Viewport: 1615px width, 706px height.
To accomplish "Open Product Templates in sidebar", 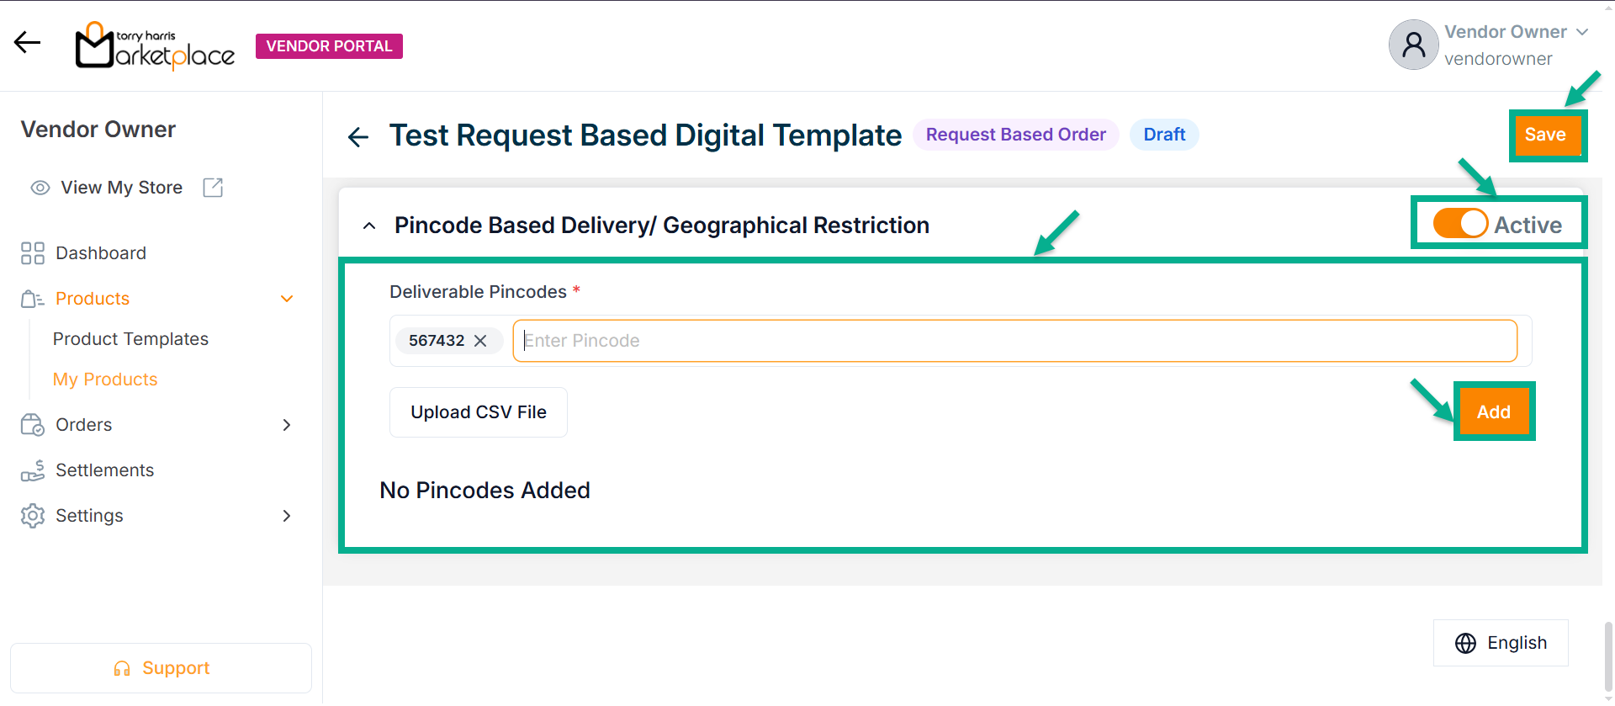I will point(130,339).
